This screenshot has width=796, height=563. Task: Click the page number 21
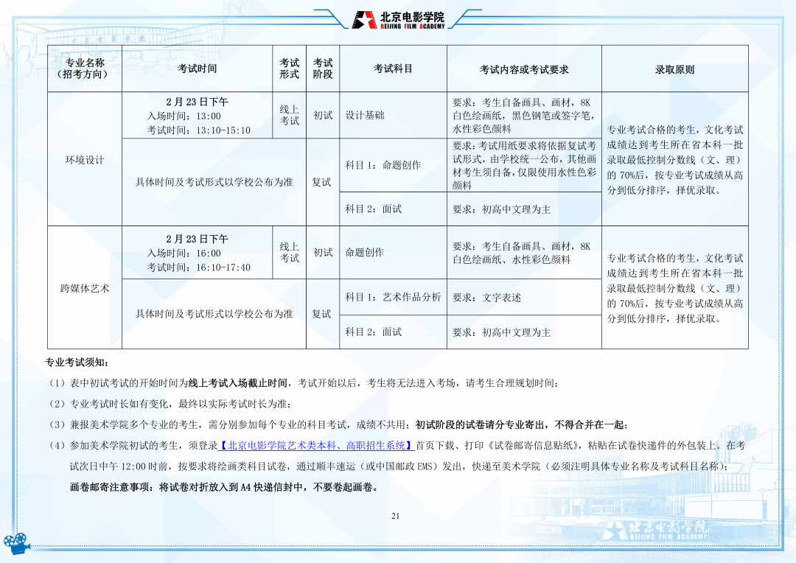pyautogui.click(x=395, y=515)
